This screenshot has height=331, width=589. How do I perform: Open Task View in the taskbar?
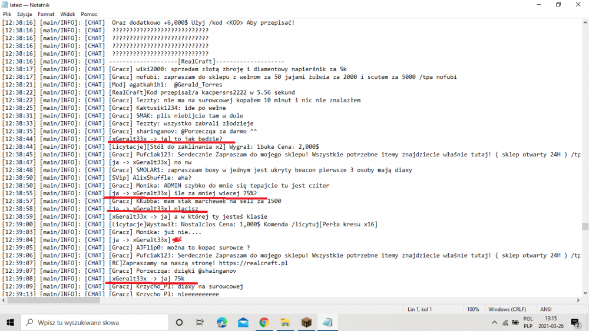click(200, 322)
